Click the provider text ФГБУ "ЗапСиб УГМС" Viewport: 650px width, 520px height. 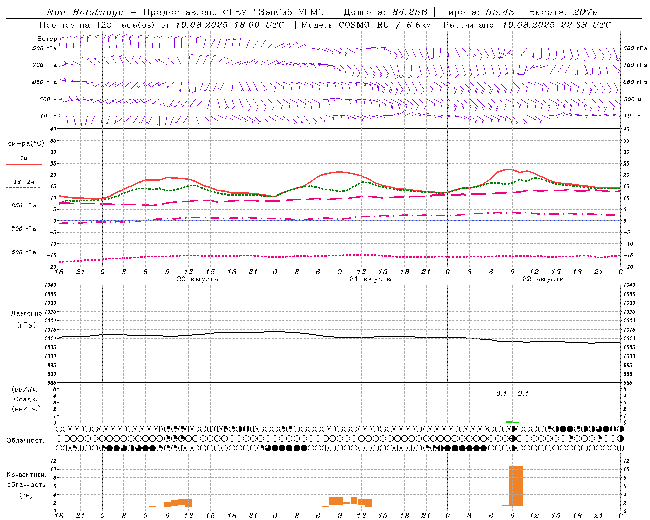pyautogui.click(x=276, y=12)
